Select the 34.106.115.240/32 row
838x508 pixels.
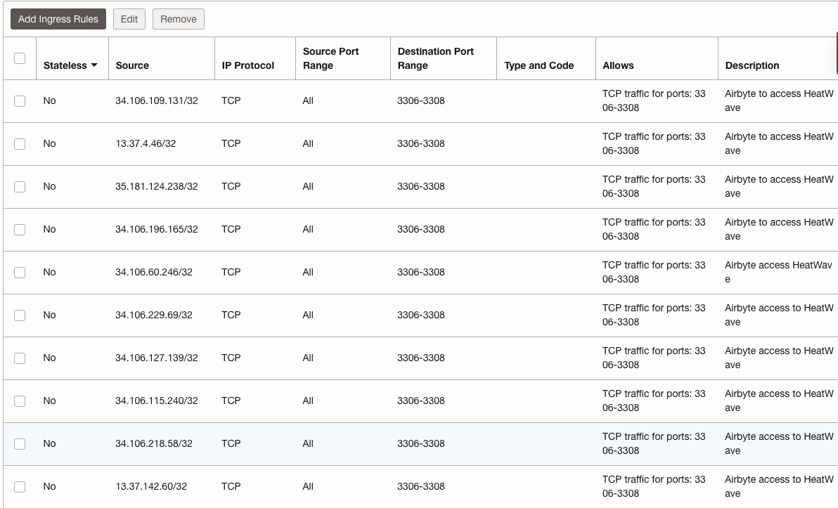tap(20, 400)
